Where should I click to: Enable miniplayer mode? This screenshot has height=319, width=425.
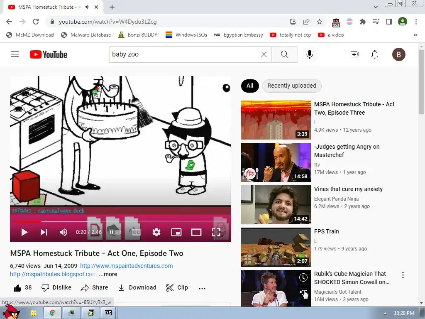click(x=176, y=232)
